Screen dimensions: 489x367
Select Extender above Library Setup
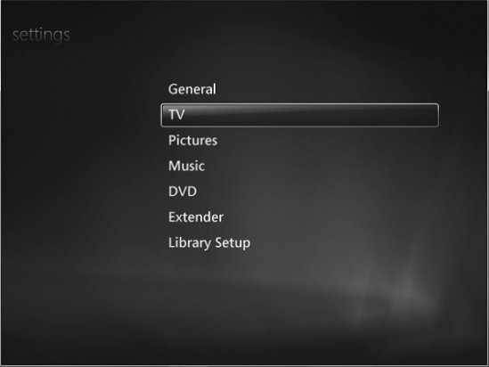[x=196, y=217]
